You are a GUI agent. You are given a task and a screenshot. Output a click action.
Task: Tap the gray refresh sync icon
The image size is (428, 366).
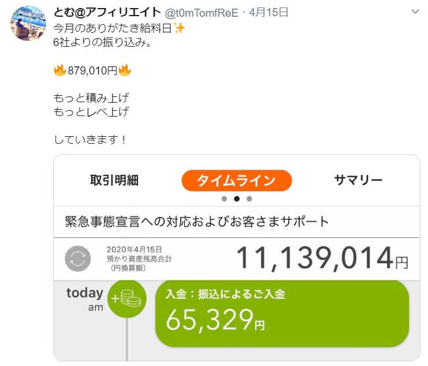point(78,259)
